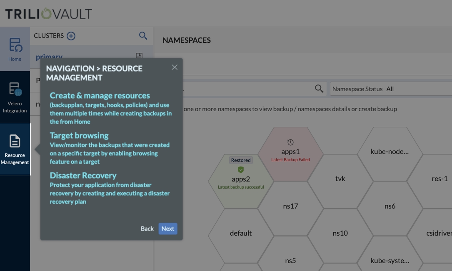Screen dimensions: 452x271
Task: Click the namespace search input field
Action: pos(250,89)
